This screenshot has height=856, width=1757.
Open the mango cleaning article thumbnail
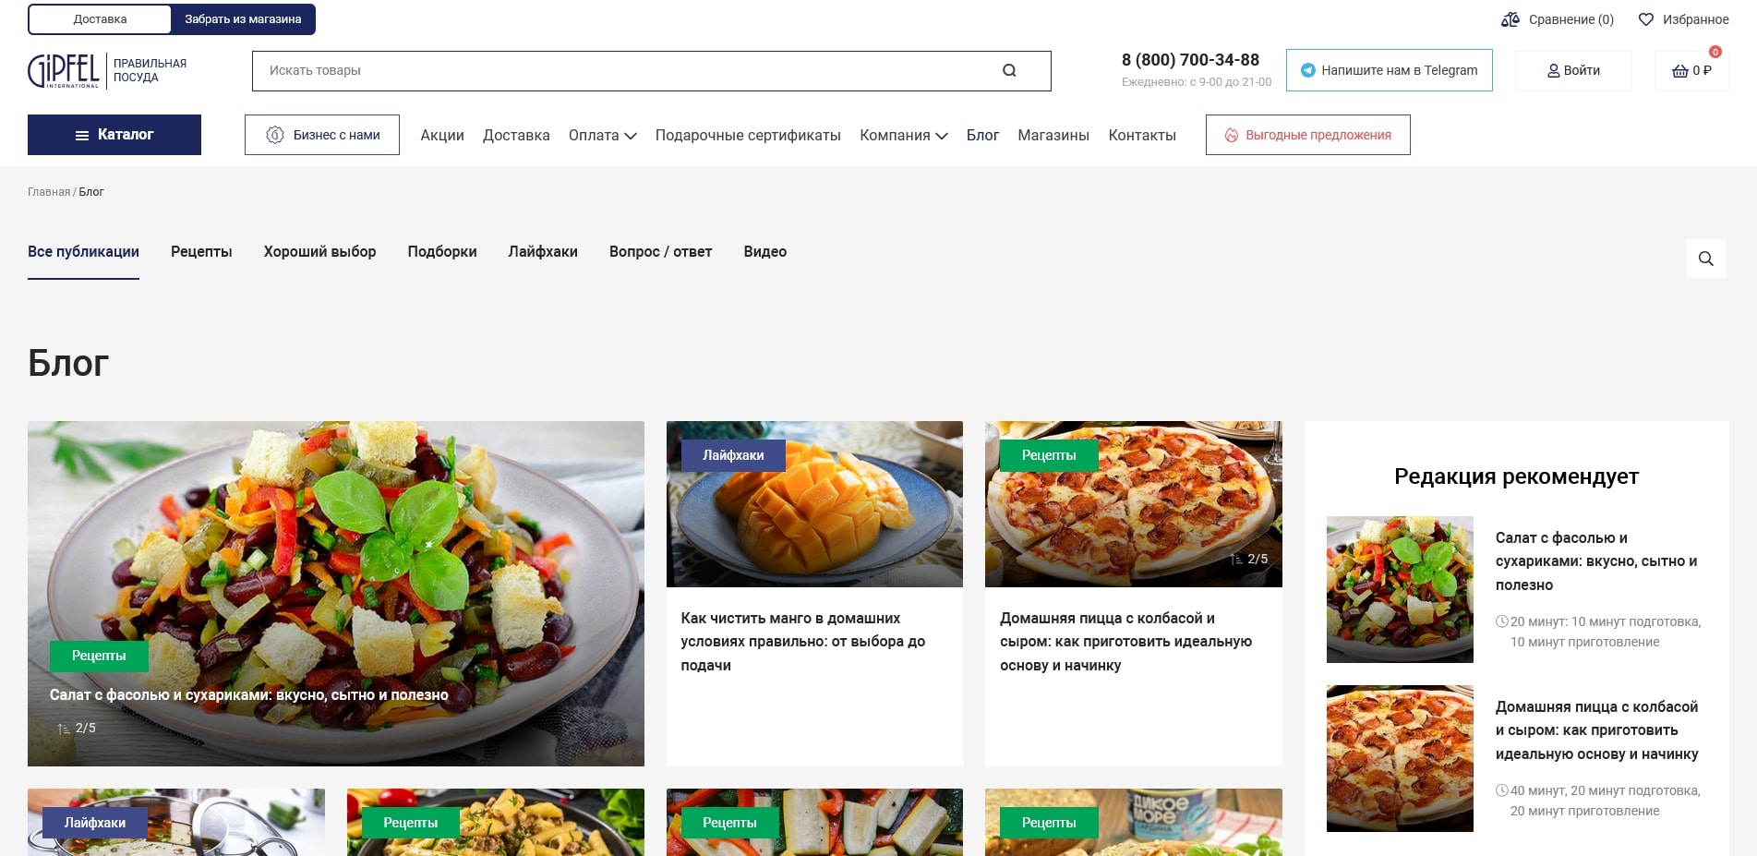tap(814, 504)
